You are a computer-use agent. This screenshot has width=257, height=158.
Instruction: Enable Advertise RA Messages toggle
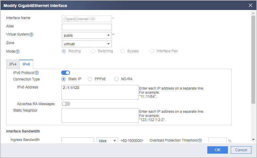pyautogui.click(x=66, y=104)
